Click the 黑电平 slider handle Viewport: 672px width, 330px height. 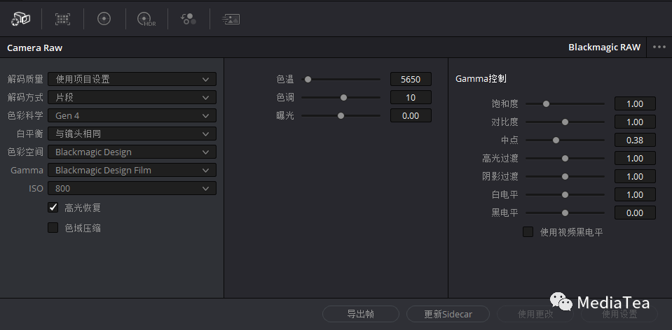tap(565, 213)
